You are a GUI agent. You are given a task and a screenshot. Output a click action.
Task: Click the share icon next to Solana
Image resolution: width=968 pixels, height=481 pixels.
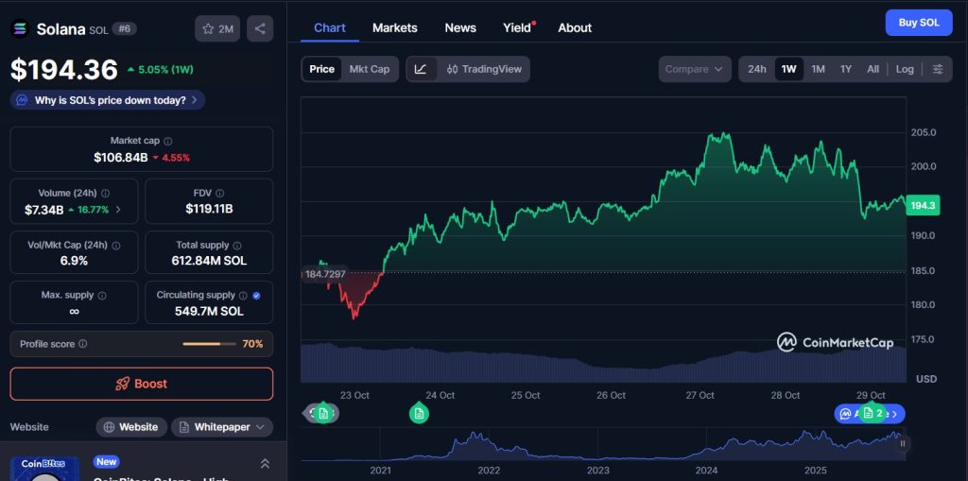coord(260,28)
